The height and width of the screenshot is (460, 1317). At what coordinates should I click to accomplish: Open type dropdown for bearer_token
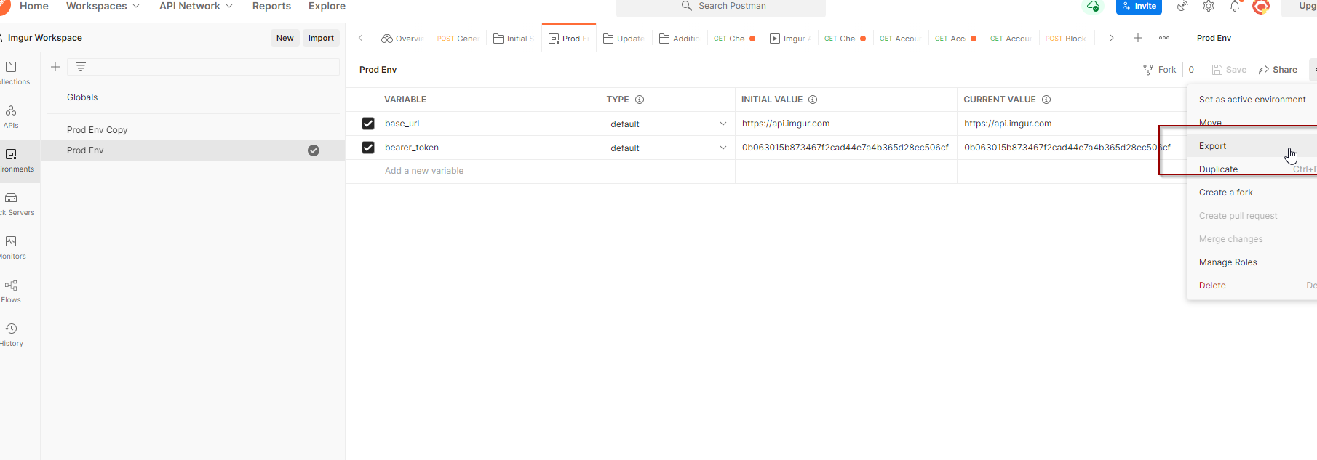point(723,148)
